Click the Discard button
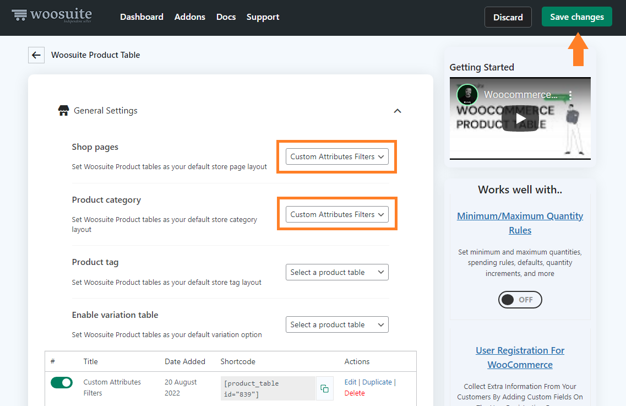The width and height of the screenshot is (626, 406). tap(508, 17)
